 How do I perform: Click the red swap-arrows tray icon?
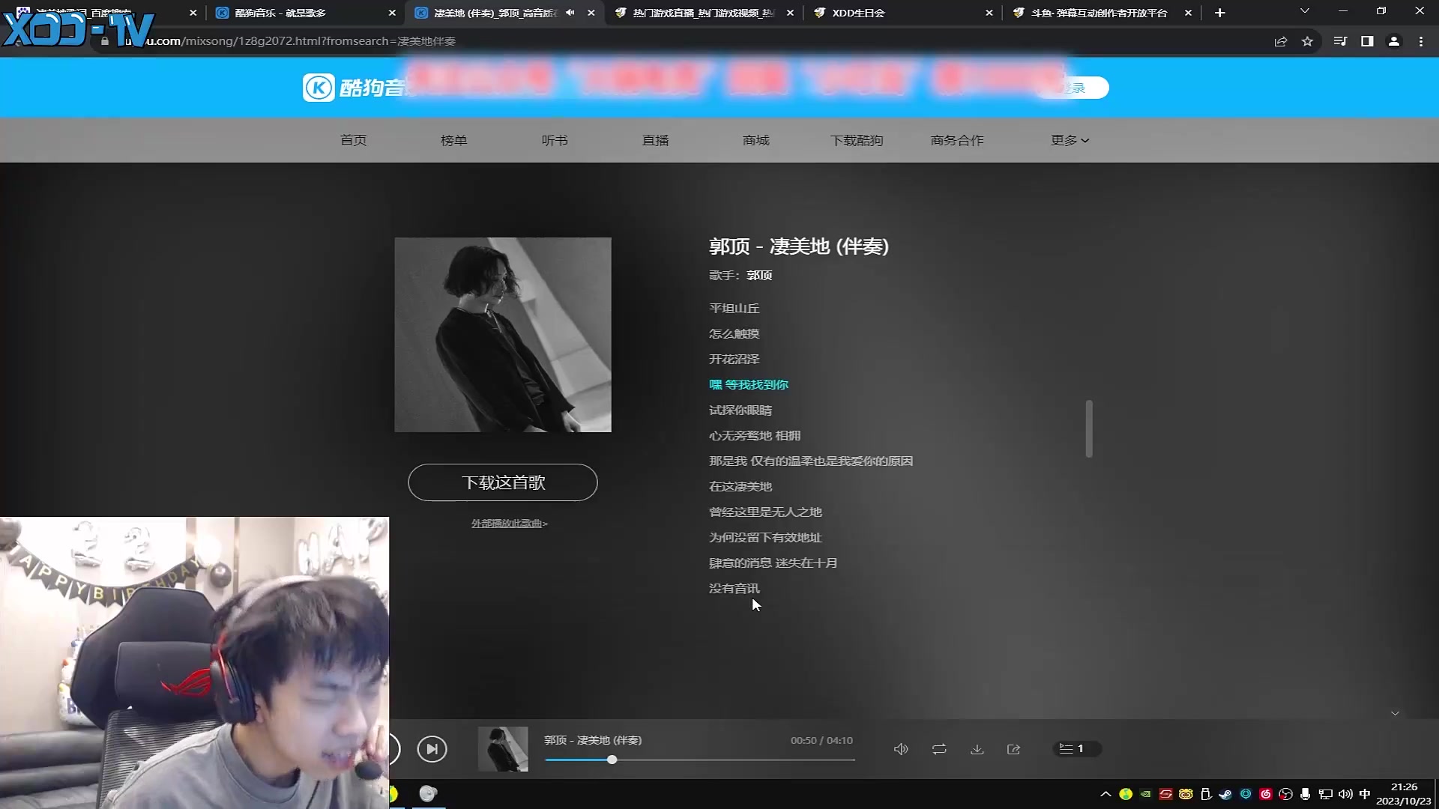(1165, 794)
